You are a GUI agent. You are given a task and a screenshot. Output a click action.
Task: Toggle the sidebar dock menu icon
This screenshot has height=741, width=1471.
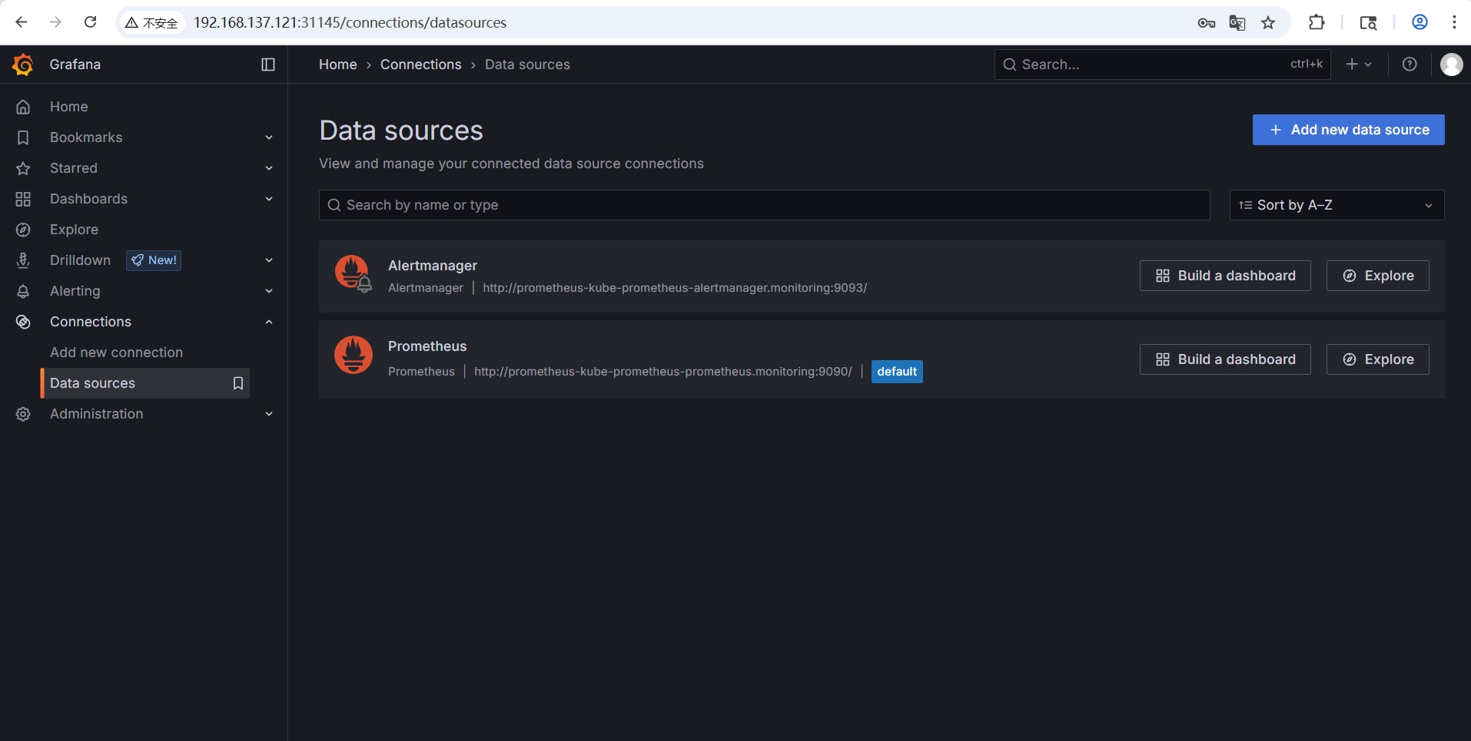click(268, 65)
